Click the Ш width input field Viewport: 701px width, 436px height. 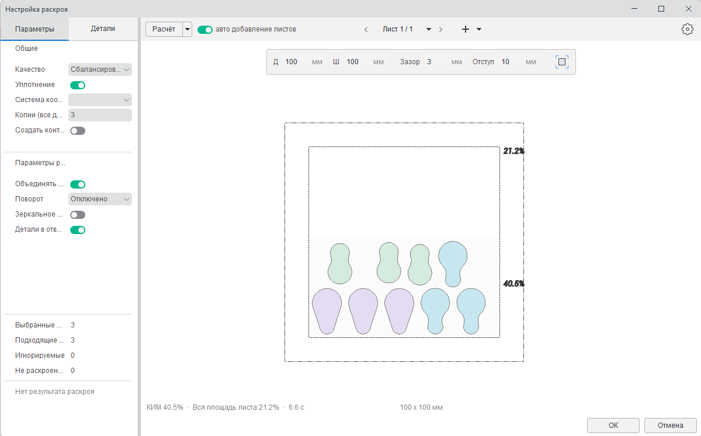pos(358,62)
